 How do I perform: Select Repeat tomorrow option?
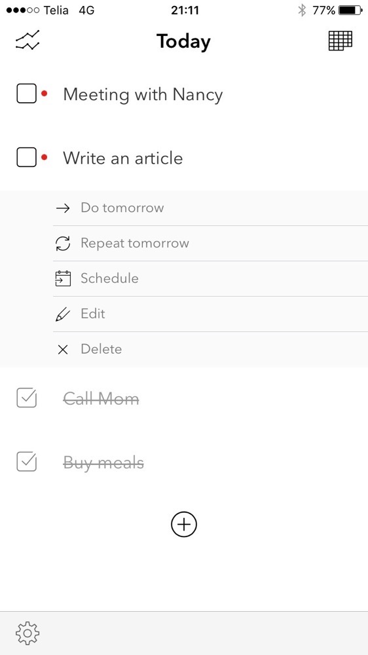211,244
